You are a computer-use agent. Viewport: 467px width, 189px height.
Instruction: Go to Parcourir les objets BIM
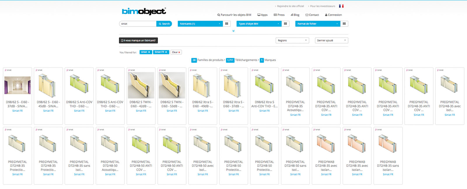[234, 15]
